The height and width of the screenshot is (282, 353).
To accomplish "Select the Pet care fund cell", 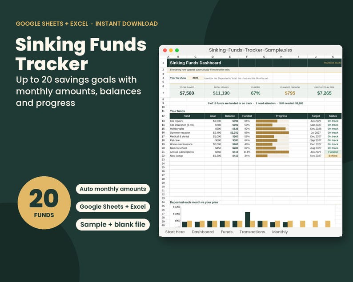I will pos(187,140).
